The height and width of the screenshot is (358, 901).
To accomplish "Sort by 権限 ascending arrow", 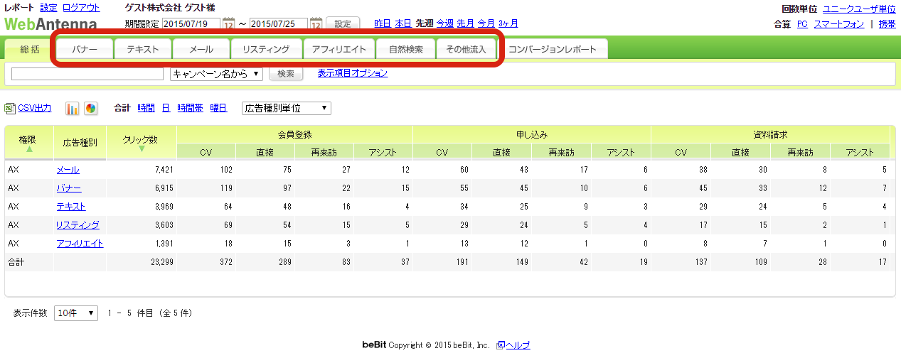I will (29, 149).
